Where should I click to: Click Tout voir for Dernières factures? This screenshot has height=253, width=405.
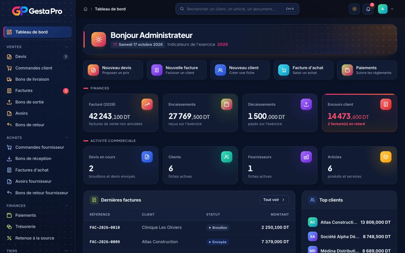pos(274,200)
